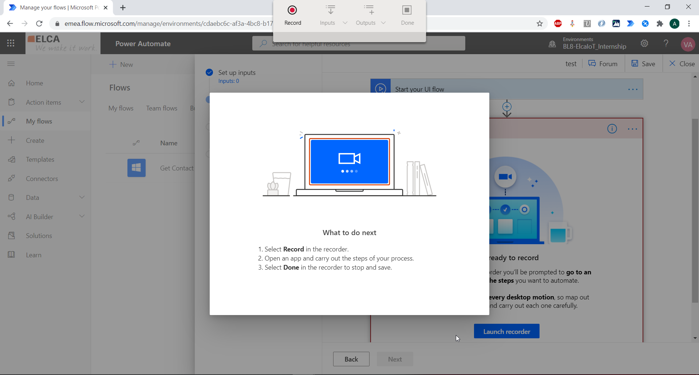This screenshot has height=375, width=699.
Task: Expand the Data chevron in sidebar
Action: [82, 197]
